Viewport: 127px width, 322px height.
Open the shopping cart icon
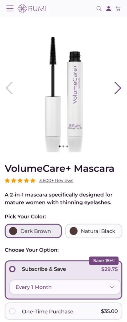(118, 8)
